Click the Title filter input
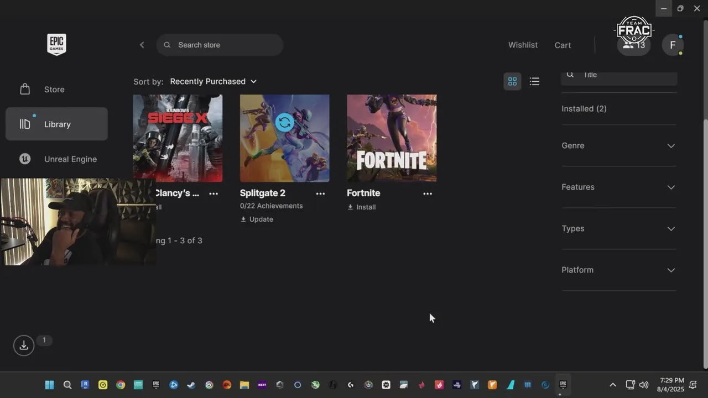The width and height of the screenshot is (708, 398). click(x=619, y=78)
